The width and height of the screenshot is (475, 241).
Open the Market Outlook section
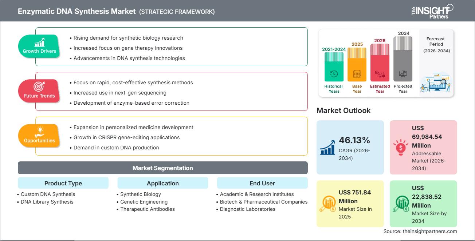(344, 111)
